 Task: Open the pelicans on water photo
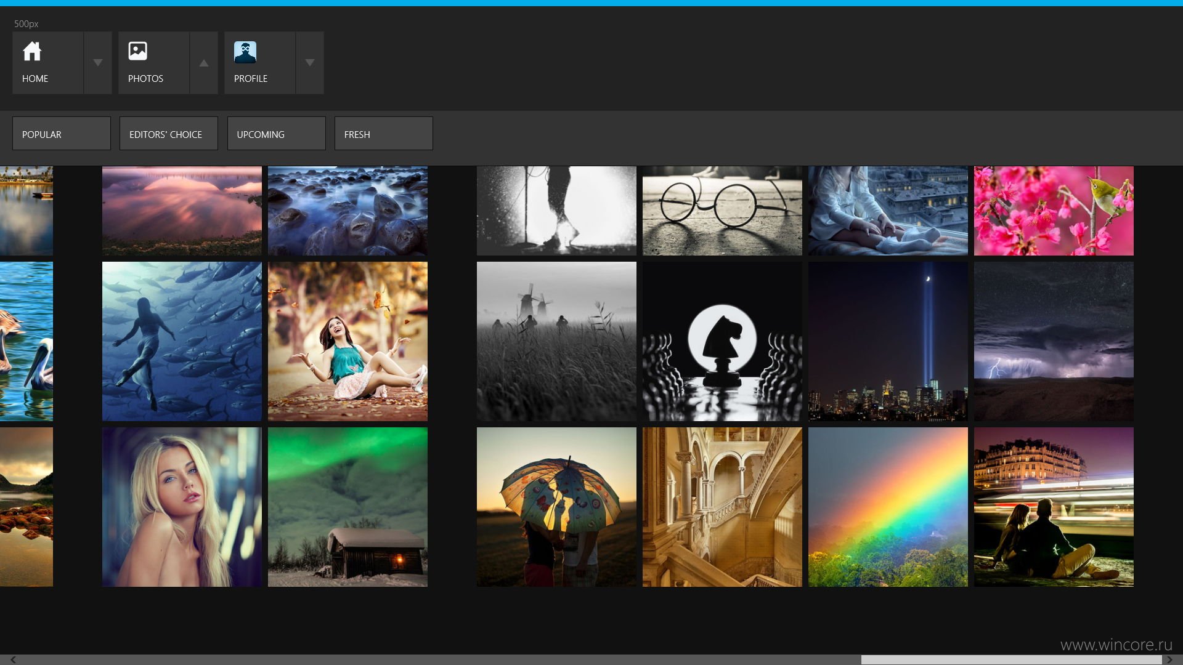(26, 342)
